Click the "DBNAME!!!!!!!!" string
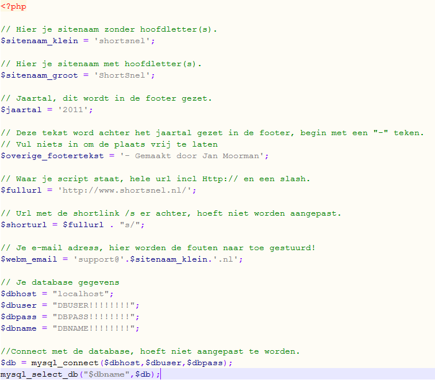This screenshot has width=435, height=387. [x=94, y=328]
